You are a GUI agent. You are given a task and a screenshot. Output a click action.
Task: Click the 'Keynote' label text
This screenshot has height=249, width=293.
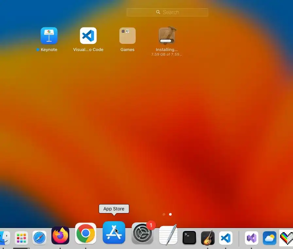point(49,49)
